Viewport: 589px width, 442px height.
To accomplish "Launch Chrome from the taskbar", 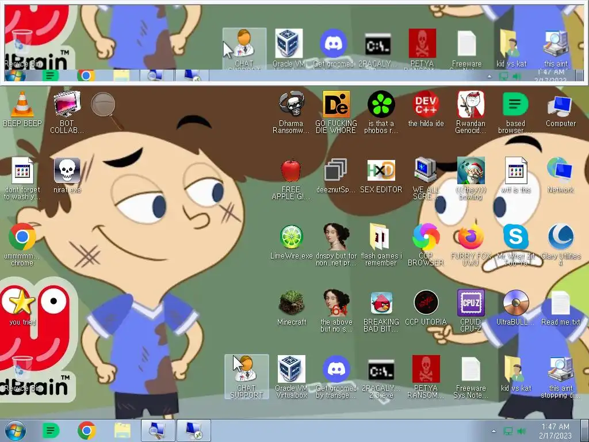I will pyautogui.click(x=87, y=430).
